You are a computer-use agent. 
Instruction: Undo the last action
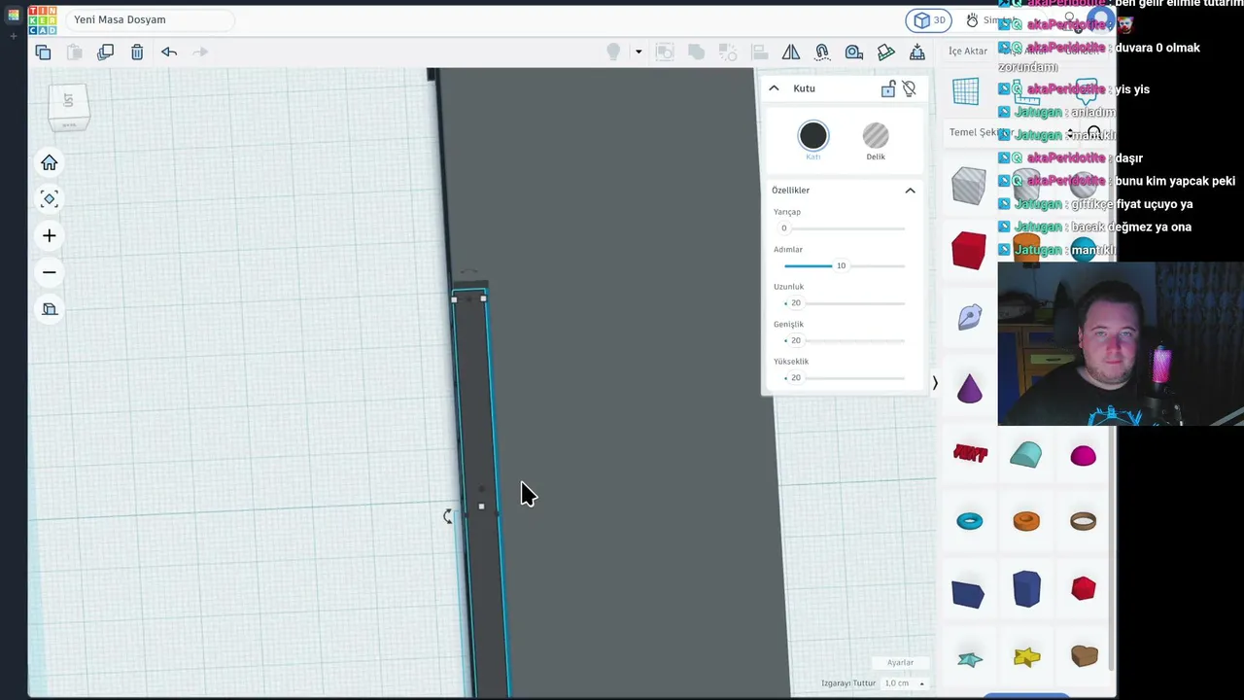pos(169,52)
